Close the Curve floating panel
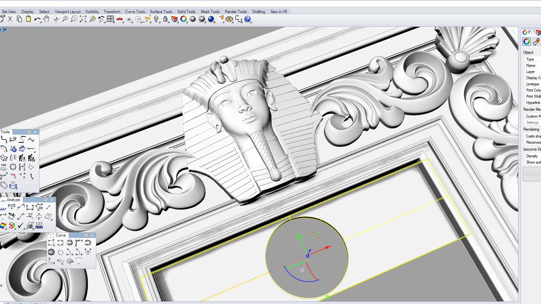This screenshot has height=304, width=541. 92,235
